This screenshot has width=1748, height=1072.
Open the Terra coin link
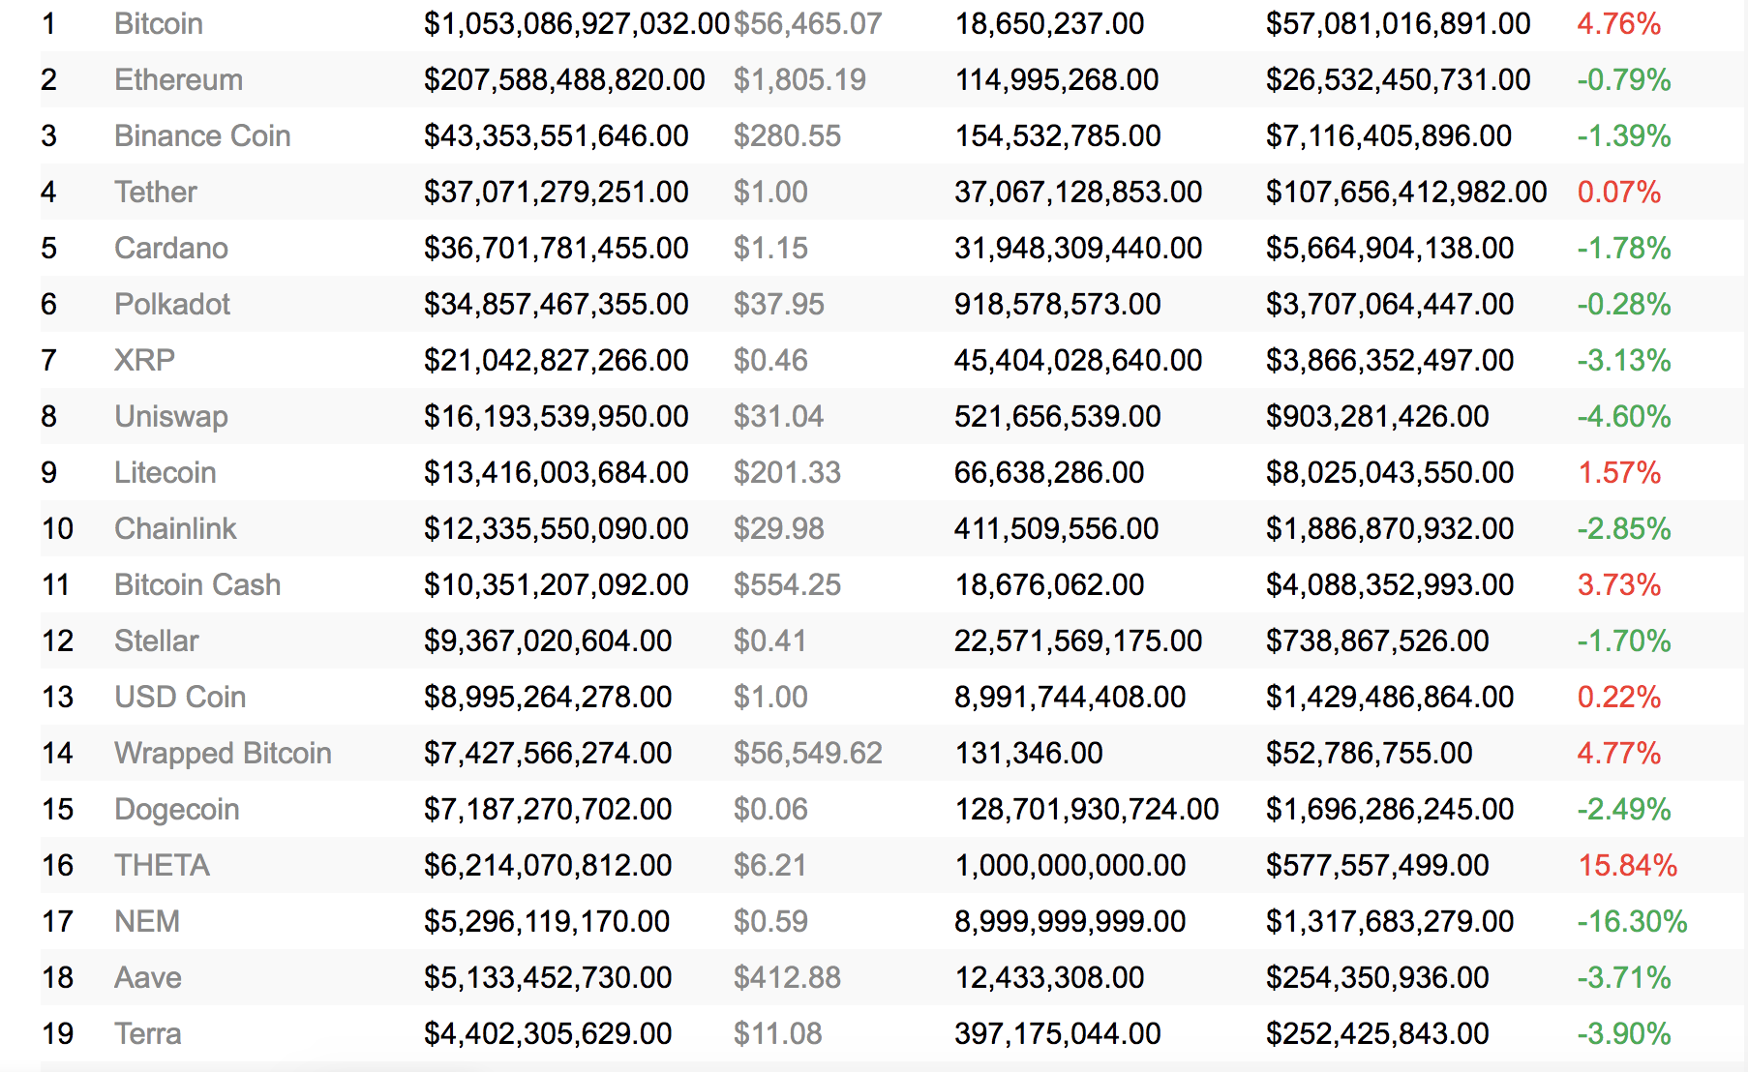[x=148, y=1033]
